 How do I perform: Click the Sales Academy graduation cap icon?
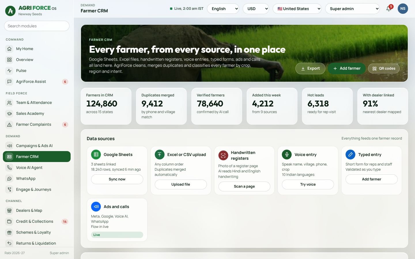pyautogui.click(x=10, y=113)
